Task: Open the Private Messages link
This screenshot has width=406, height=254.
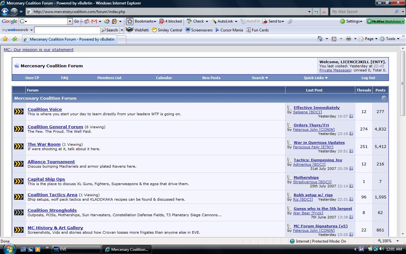Action: point(335,70)
